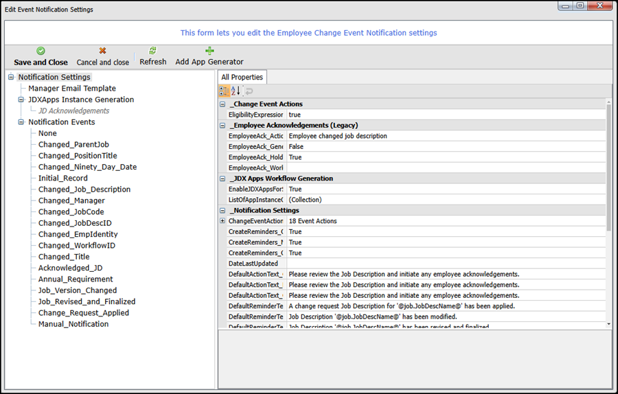
Task: Collapse the _JDX Apps Workflow Generation category
Action: pyautogui.click(x=222, y=178)
